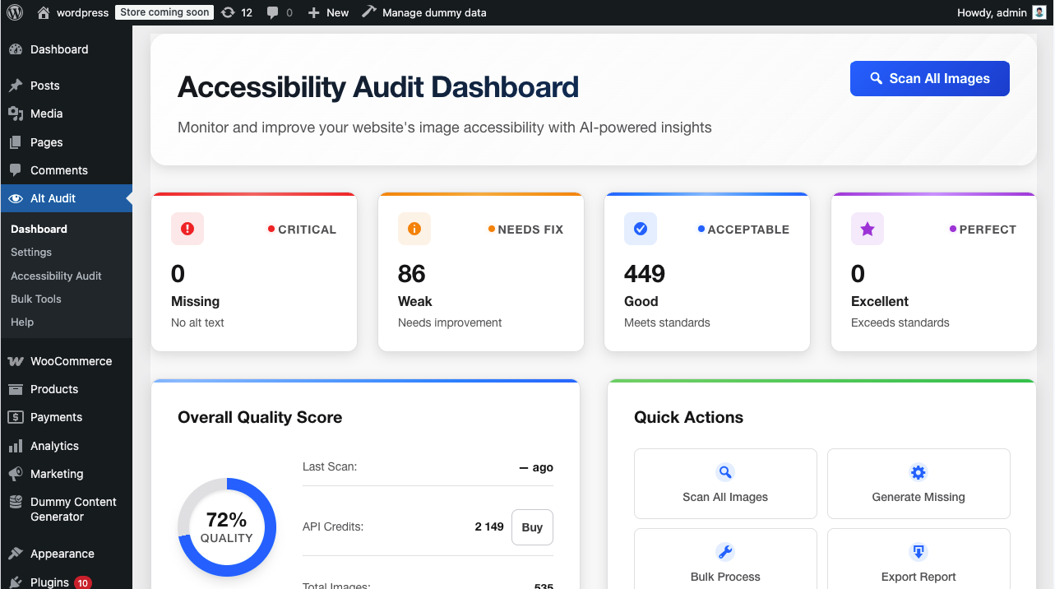
Task: Open the New content dropdown in admin bar
Action: click(328, 12)
